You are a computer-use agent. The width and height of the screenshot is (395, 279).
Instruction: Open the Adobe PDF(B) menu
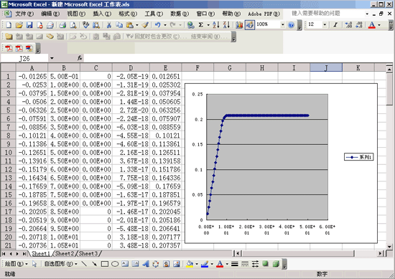pyautogui.click(x=264, y=14)
